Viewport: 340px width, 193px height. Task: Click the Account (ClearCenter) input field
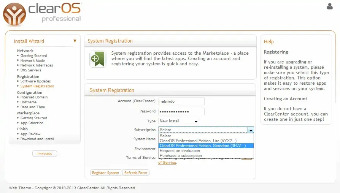(181, 101)
